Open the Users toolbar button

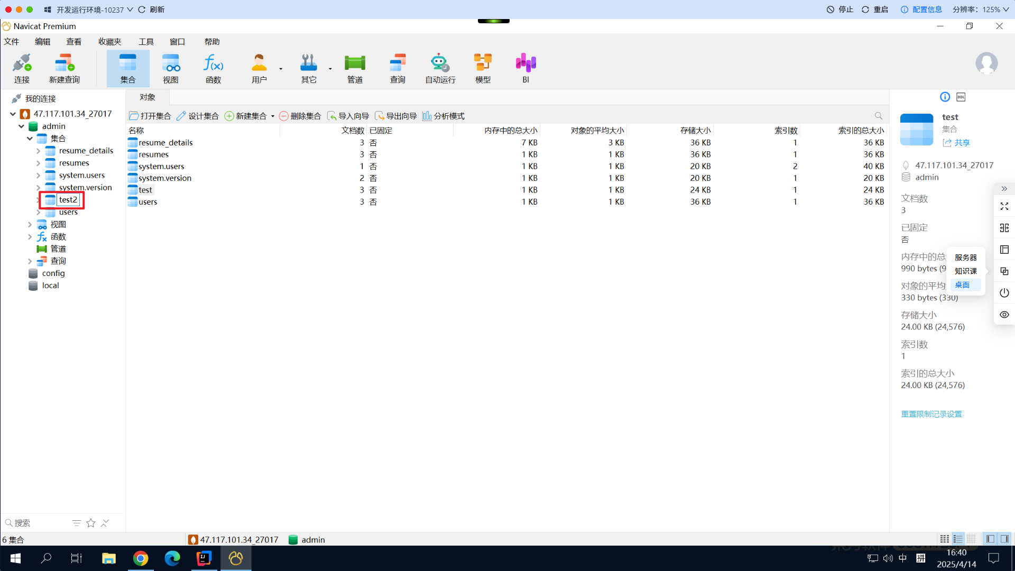259,69
